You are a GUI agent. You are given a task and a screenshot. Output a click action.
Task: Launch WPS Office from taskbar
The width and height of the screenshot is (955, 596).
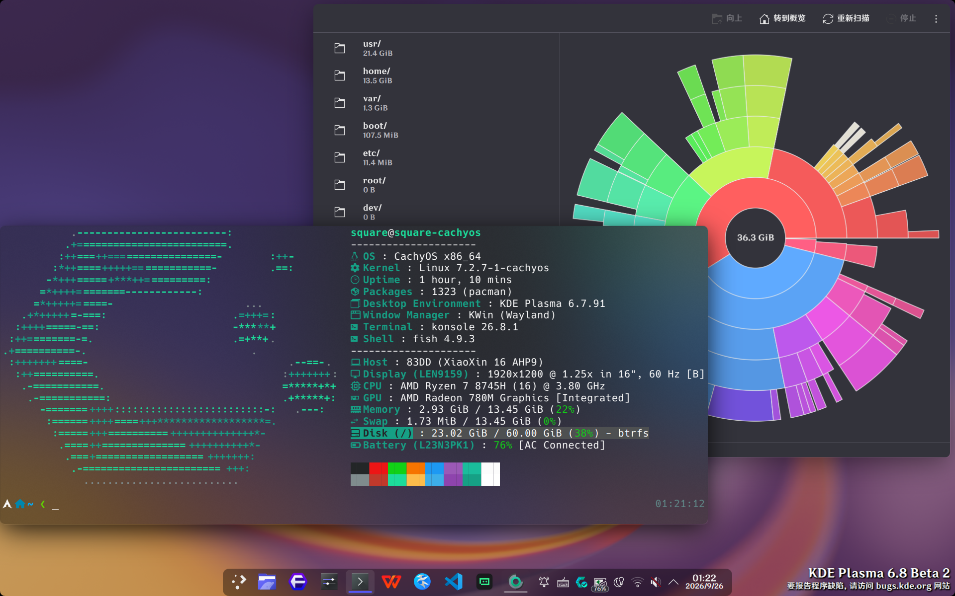tap(391, 582)
